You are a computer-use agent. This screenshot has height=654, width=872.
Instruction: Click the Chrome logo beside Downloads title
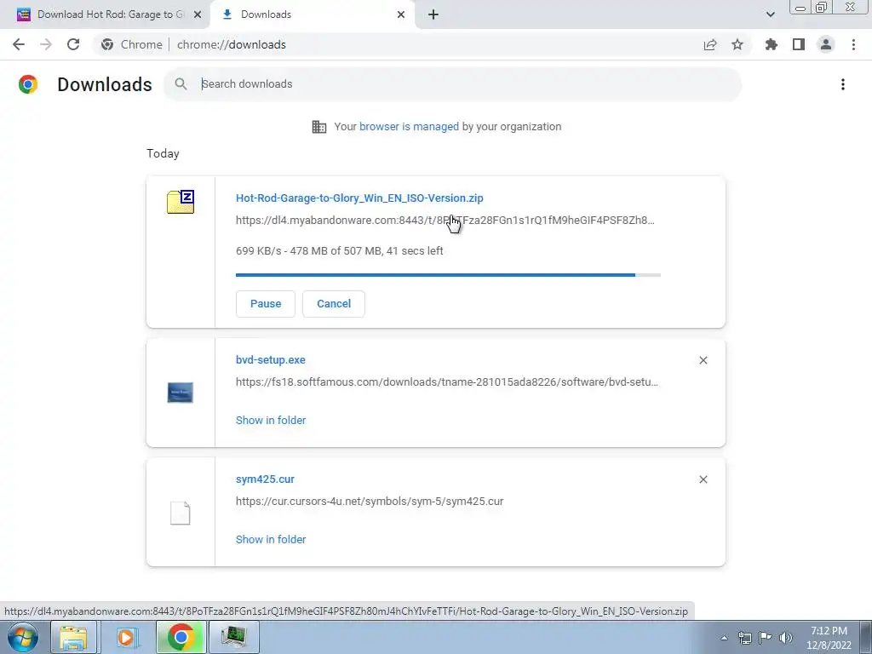click(x=28, y=84)
